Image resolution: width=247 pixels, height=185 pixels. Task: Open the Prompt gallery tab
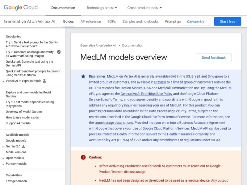point(173,22)
